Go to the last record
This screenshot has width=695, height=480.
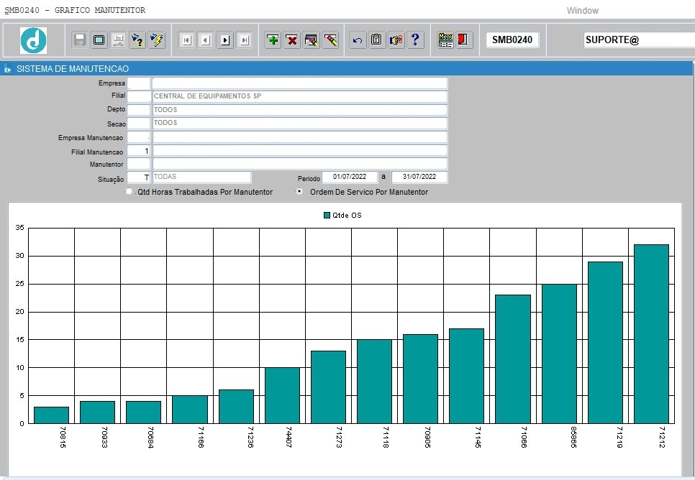[x=244, y=40]
